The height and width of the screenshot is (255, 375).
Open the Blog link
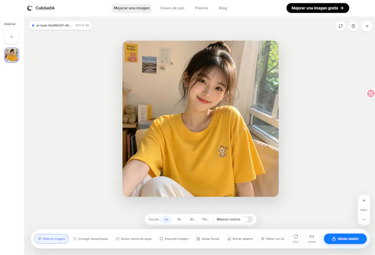[223, 8]
